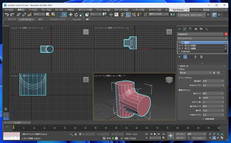Open the ファイル(F) menu
231x143 pixels.
coord(9,10)
